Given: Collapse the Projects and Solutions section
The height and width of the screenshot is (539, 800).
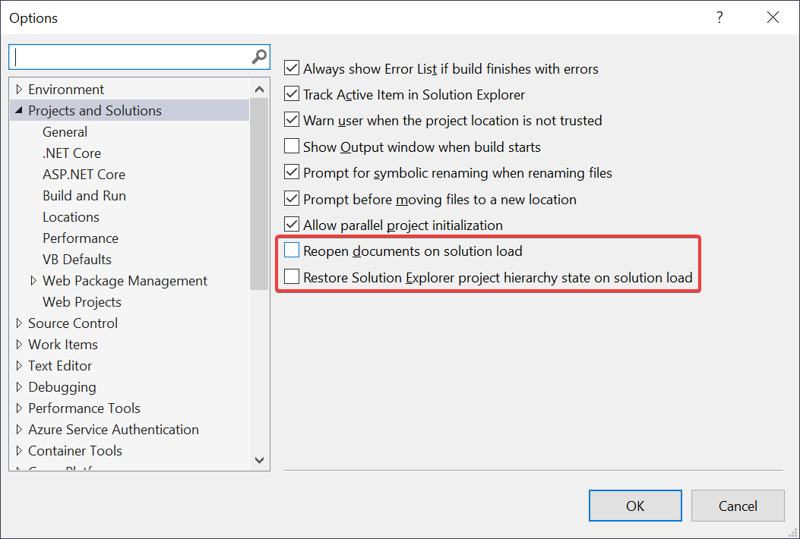Looking at the screenshot, I should 19,110.
